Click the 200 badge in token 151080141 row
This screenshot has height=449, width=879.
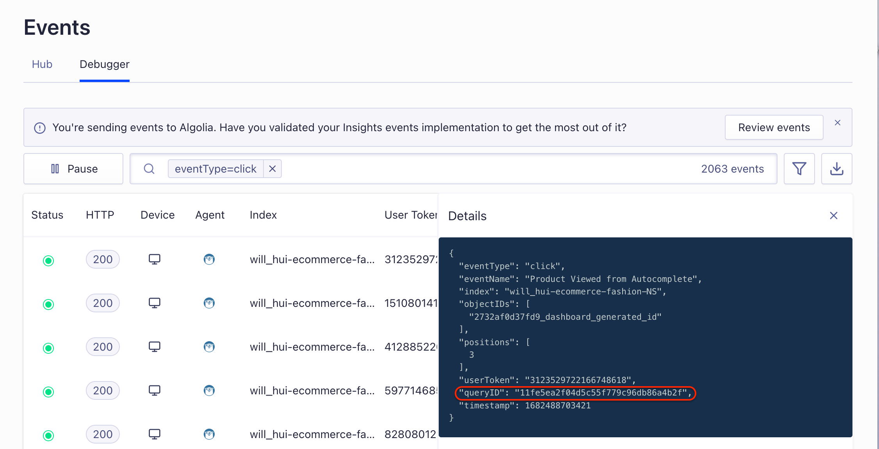[x=103, y=303]
